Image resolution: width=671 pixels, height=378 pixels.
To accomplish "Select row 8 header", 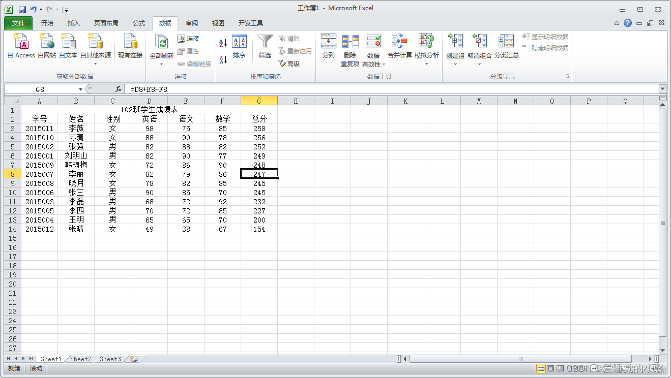I will coord(12,174).
